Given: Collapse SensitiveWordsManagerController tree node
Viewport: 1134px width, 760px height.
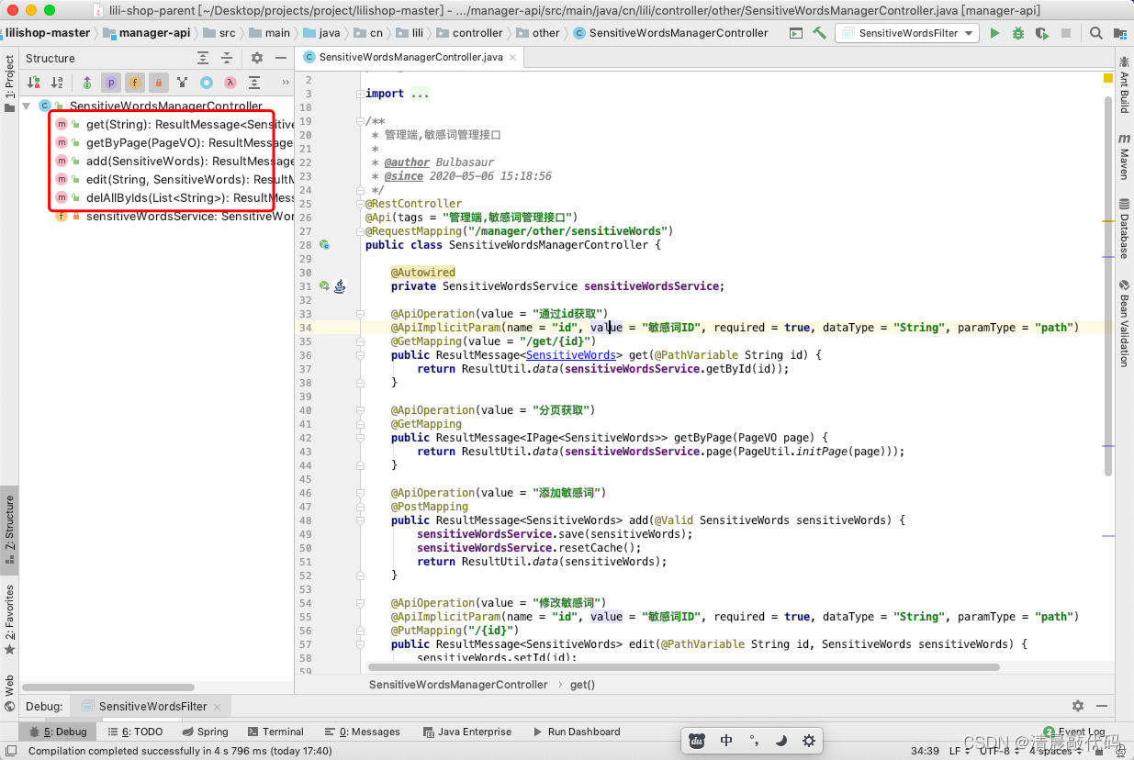Looking at the screenshot, I should 26,106.
